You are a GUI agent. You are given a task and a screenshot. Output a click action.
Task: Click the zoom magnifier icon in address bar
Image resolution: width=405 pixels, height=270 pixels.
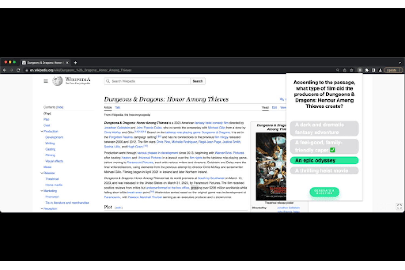pos(337,70)
